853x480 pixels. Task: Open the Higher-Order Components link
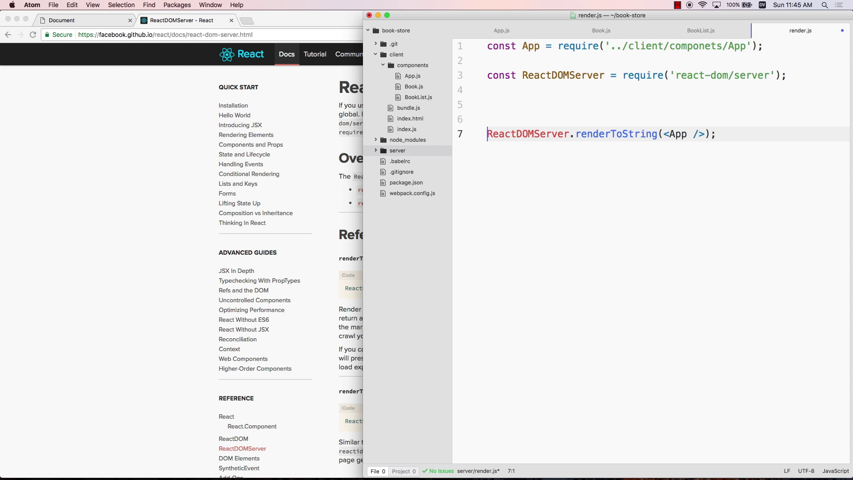pos(255,368)
